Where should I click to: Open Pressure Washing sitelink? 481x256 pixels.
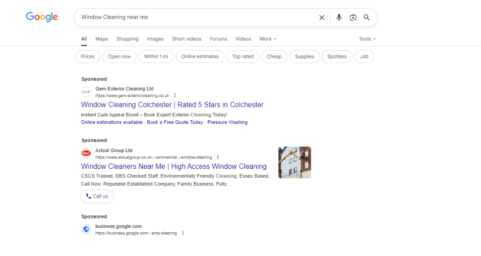[227, 122]
